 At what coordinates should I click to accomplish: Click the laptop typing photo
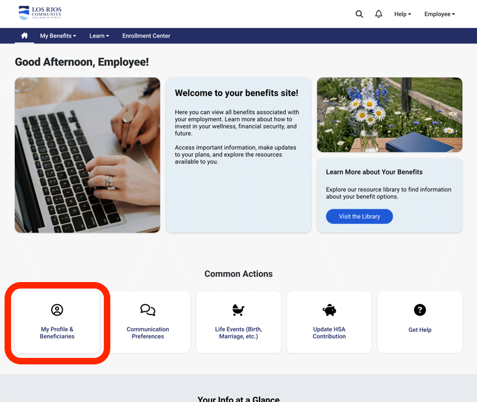click(88, 155)
